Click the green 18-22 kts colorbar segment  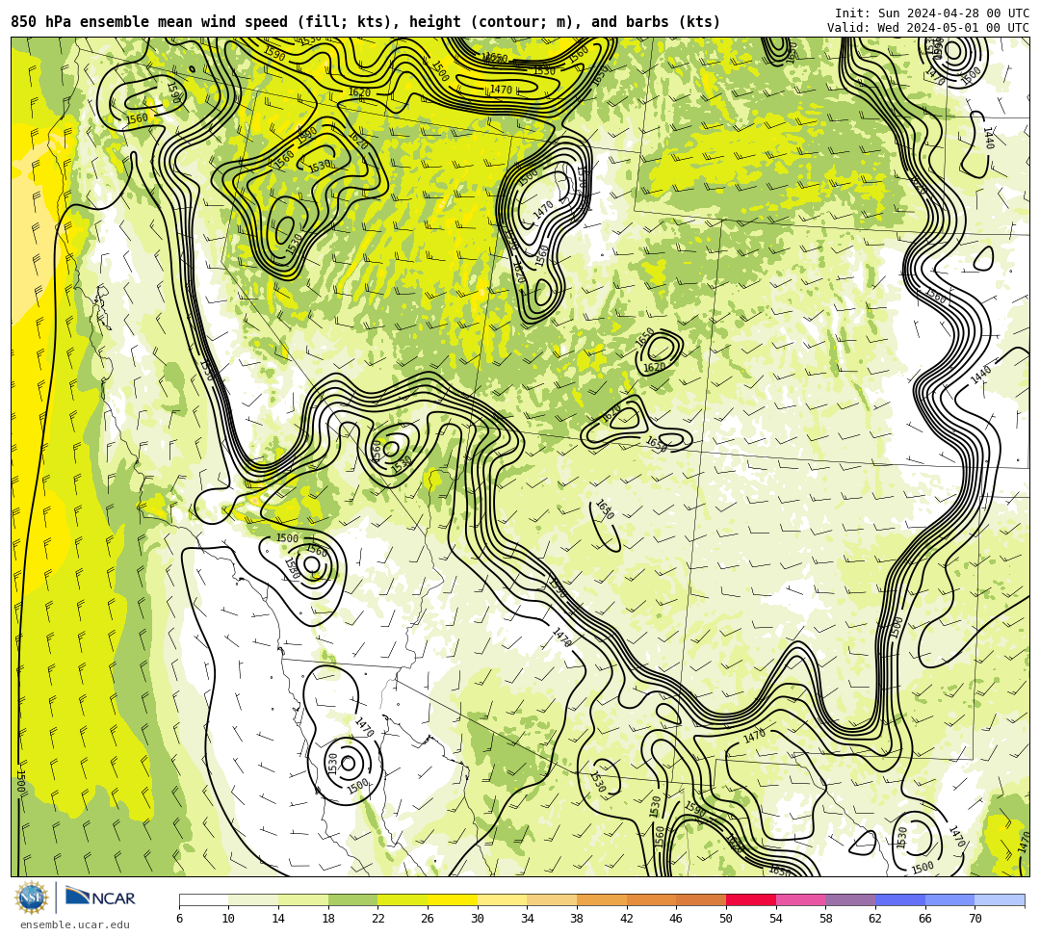point(352,899)
